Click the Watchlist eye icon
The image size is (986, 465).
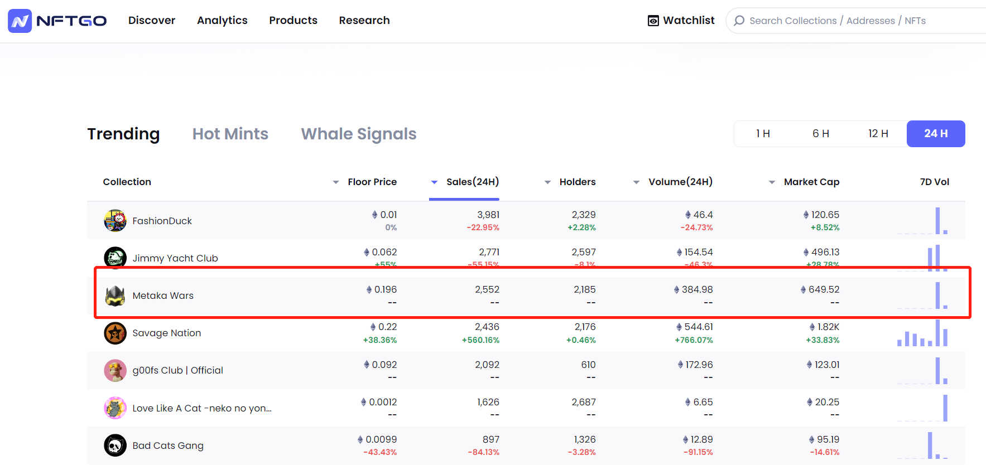(653, 21)
